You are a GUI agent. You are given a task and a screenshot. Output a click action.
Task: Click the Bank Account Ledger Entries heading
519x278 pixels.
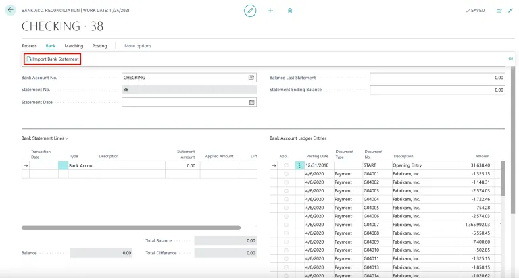(x=298, y=138)
